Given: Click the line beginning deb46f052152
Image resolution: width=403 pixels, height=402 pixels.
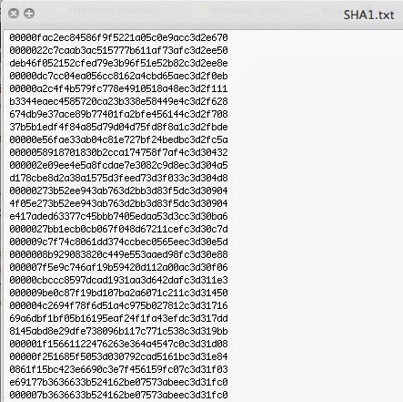Looking at the screenshot, I should tap(118, 63).
